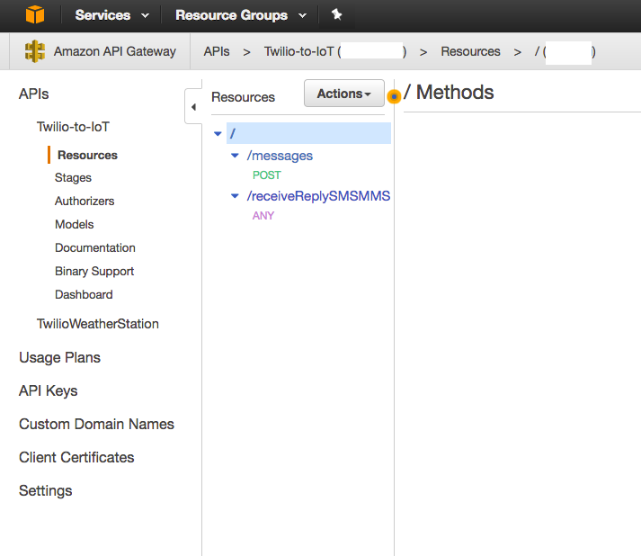Screen dimensions: 641x556
Task: Select the POST method under /messages
Action: point(266,175)
